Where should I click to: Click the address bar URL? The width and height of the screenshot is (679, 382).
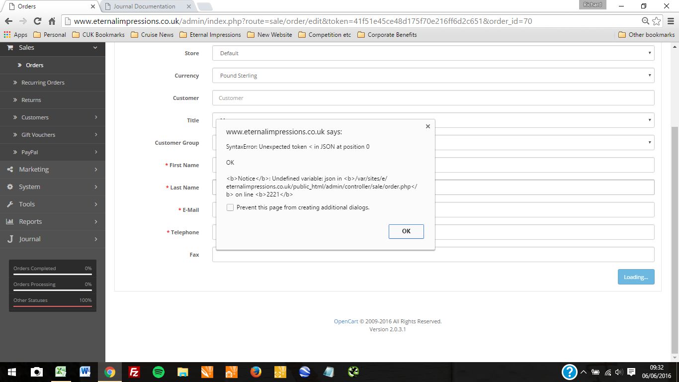pyautogui.click(x=303, y=21)
